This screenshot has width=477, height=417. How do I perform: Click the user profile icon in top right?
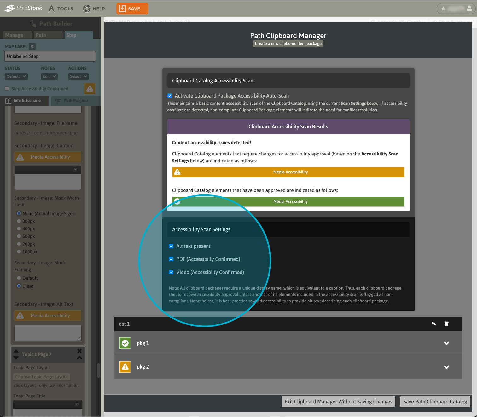(469, 8)
